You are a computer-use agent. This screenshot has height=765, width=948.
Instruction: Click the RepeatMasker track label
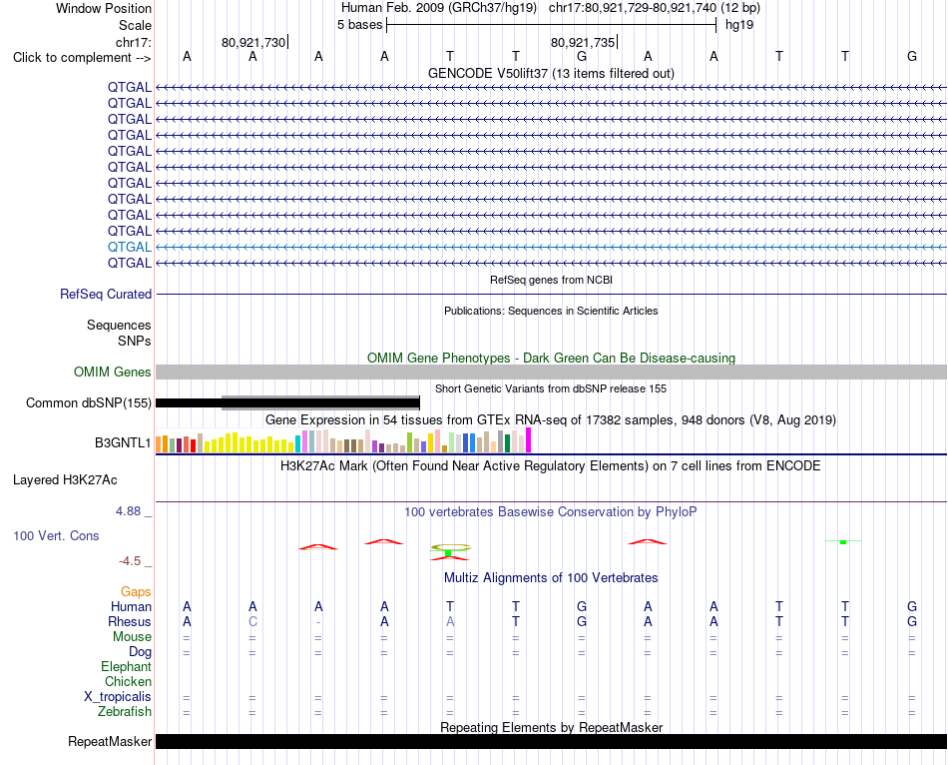110,741
